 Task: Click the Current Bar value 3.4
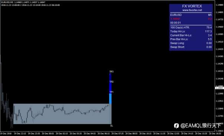[x=210, y=35]
